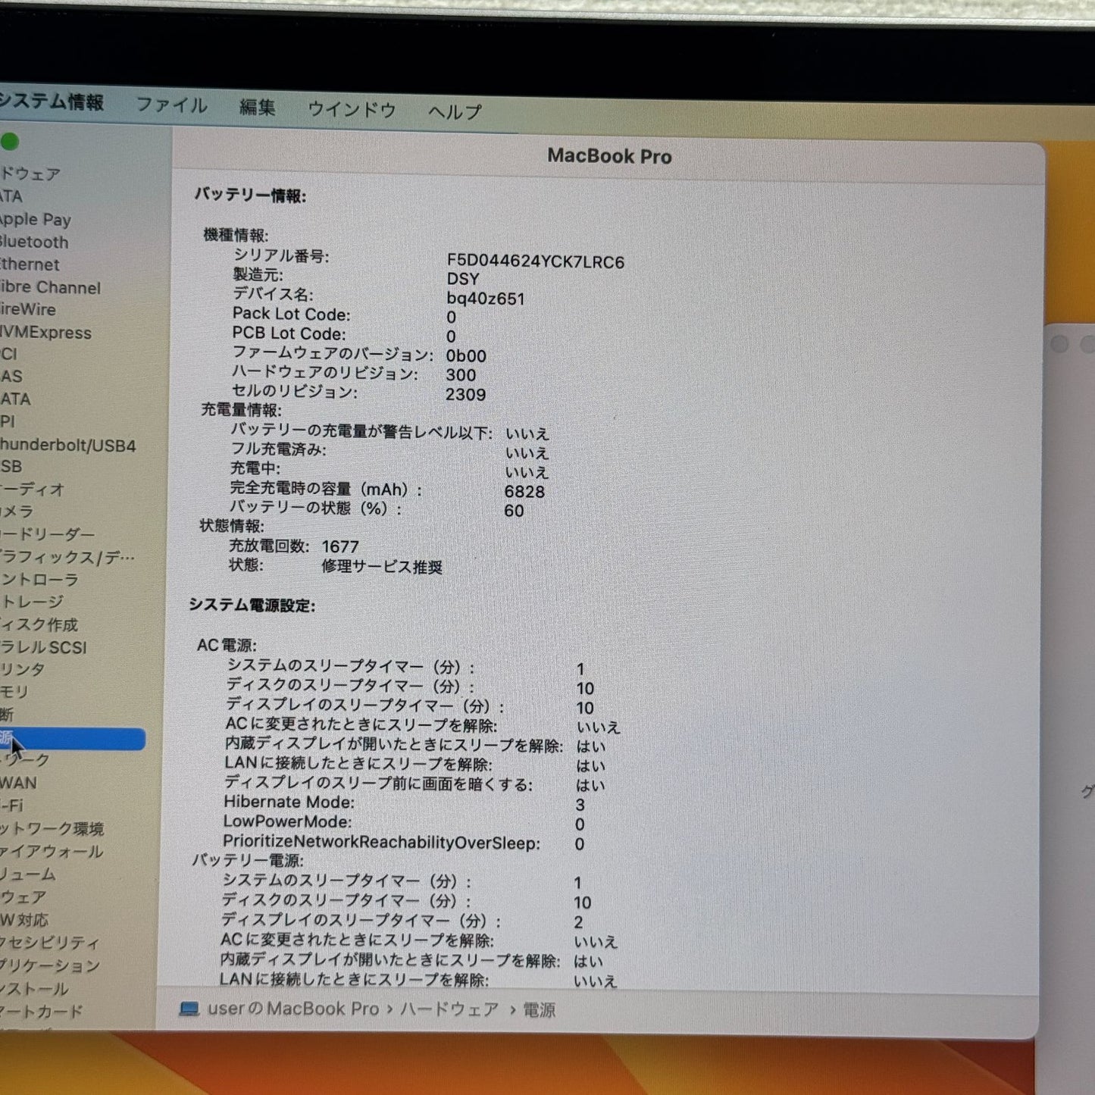1095x1095 pixels.
Task: Select Fibre Channel in the sidebar
Action: (x=50, y=288)
